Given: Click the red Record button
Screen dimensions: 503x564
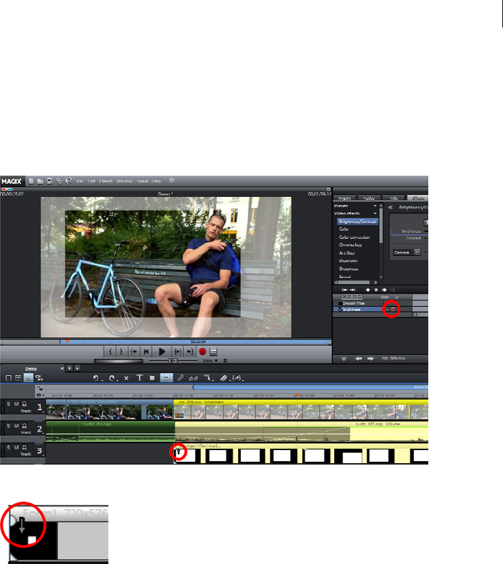Looking at the screenshot, I should pos(202,352).
